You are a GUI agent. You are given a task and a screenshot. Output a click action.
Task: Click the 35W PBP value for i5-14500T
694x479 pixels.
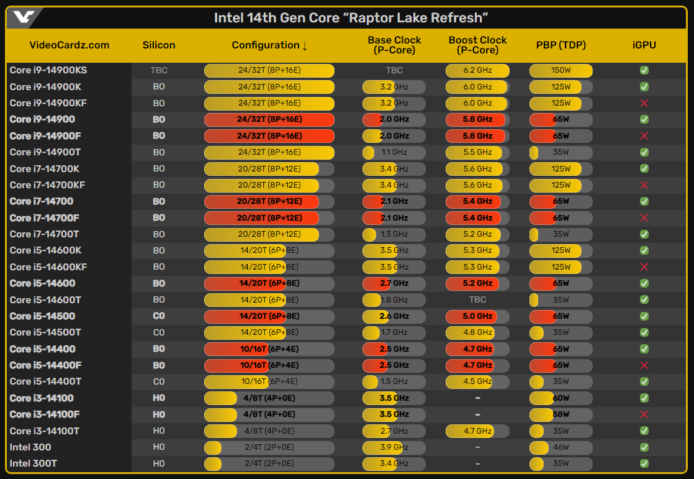[561, 332]
